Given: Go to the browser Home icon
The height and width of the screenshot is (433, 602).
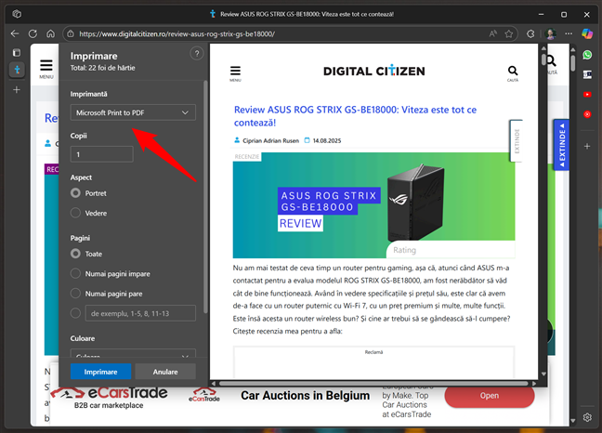Looking at the screenshot, I should (60, 33).
